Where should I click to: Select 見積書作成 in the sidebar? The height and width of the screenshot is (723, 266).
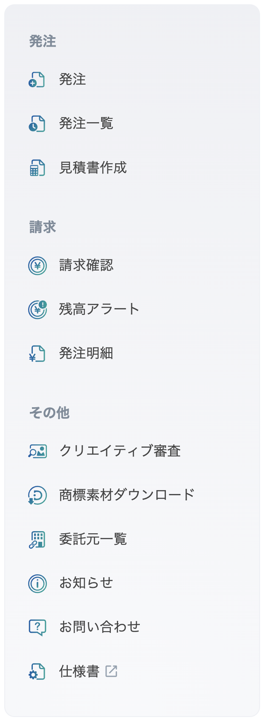93,168
